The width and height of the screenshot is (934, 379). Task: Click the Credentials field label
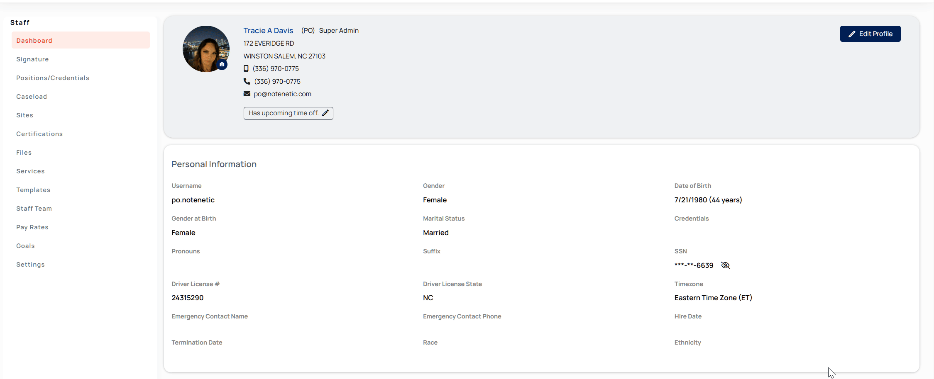click(692, 219)
